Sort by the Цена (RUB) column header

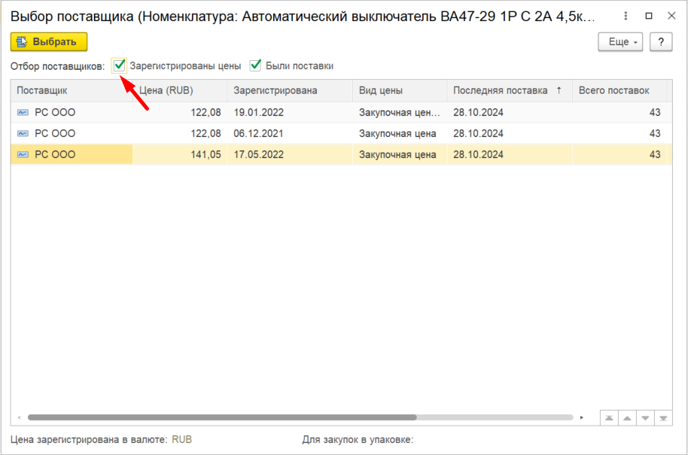click(181, 91)
